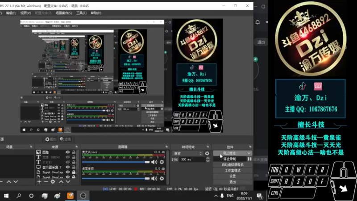Open source properties gear in 来源 toolbar
Screen dimensions: 357x201
(x=53, y=182)
